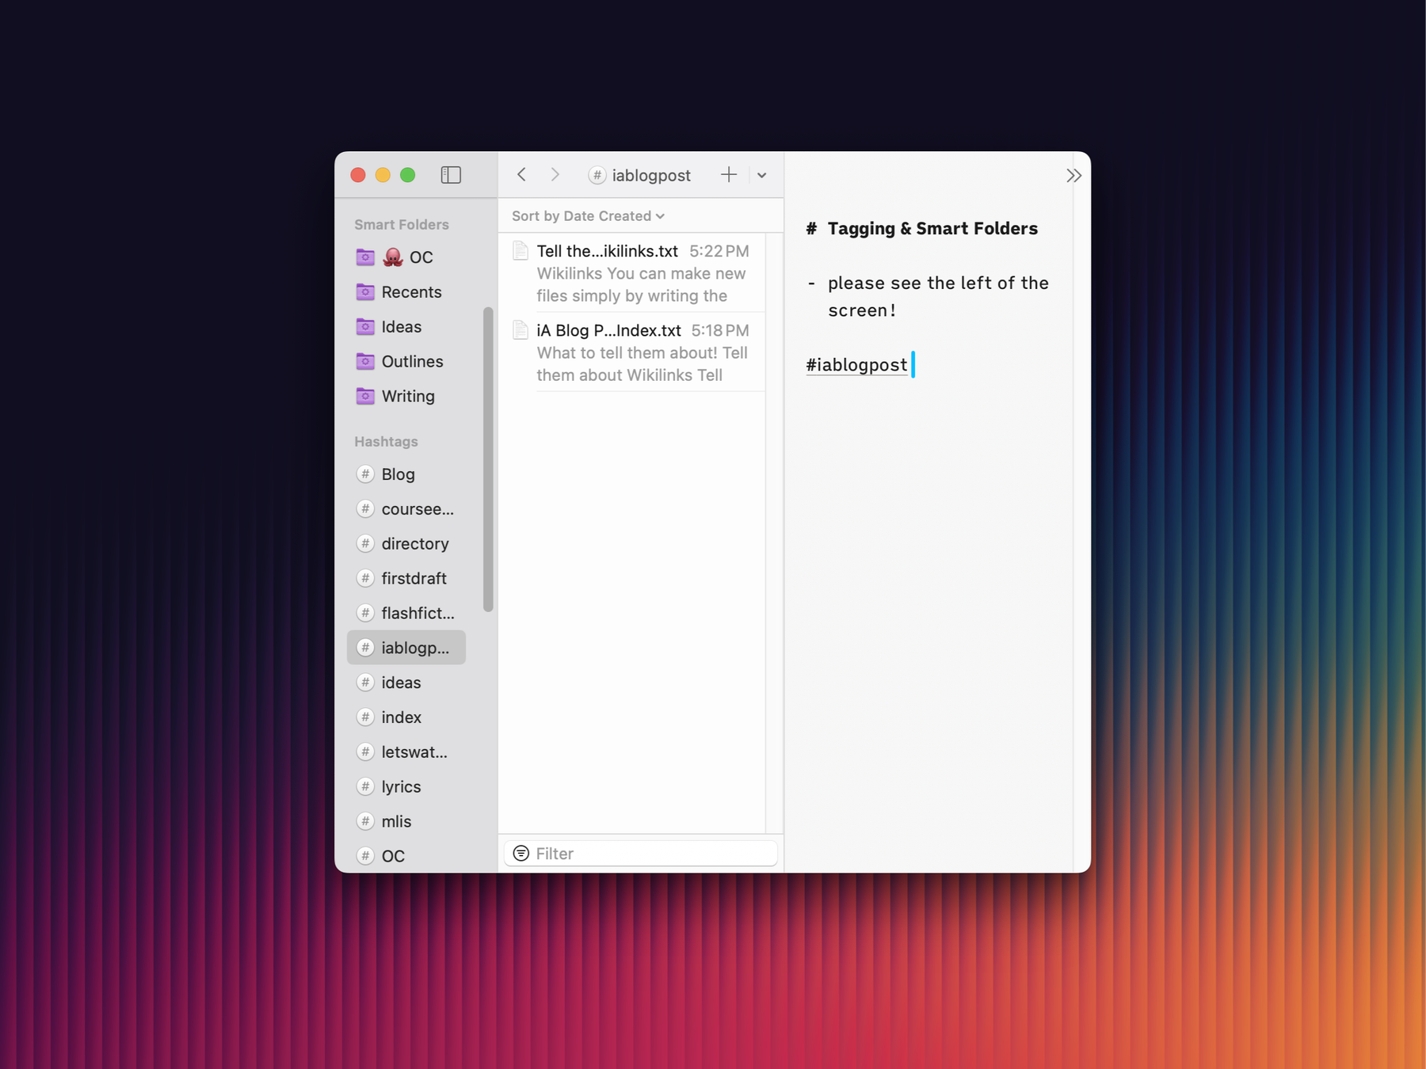Toggle the sidebar panel icon

[451, 175]
